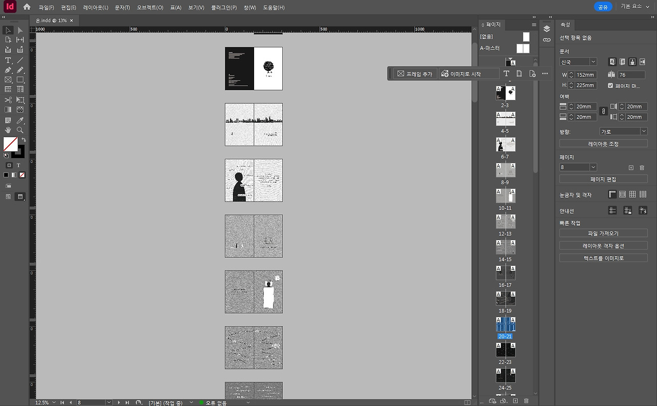Select the Scissors tool
Viewport: 657px width, 406px height.
pyautogui.click(x=8, y=100)
